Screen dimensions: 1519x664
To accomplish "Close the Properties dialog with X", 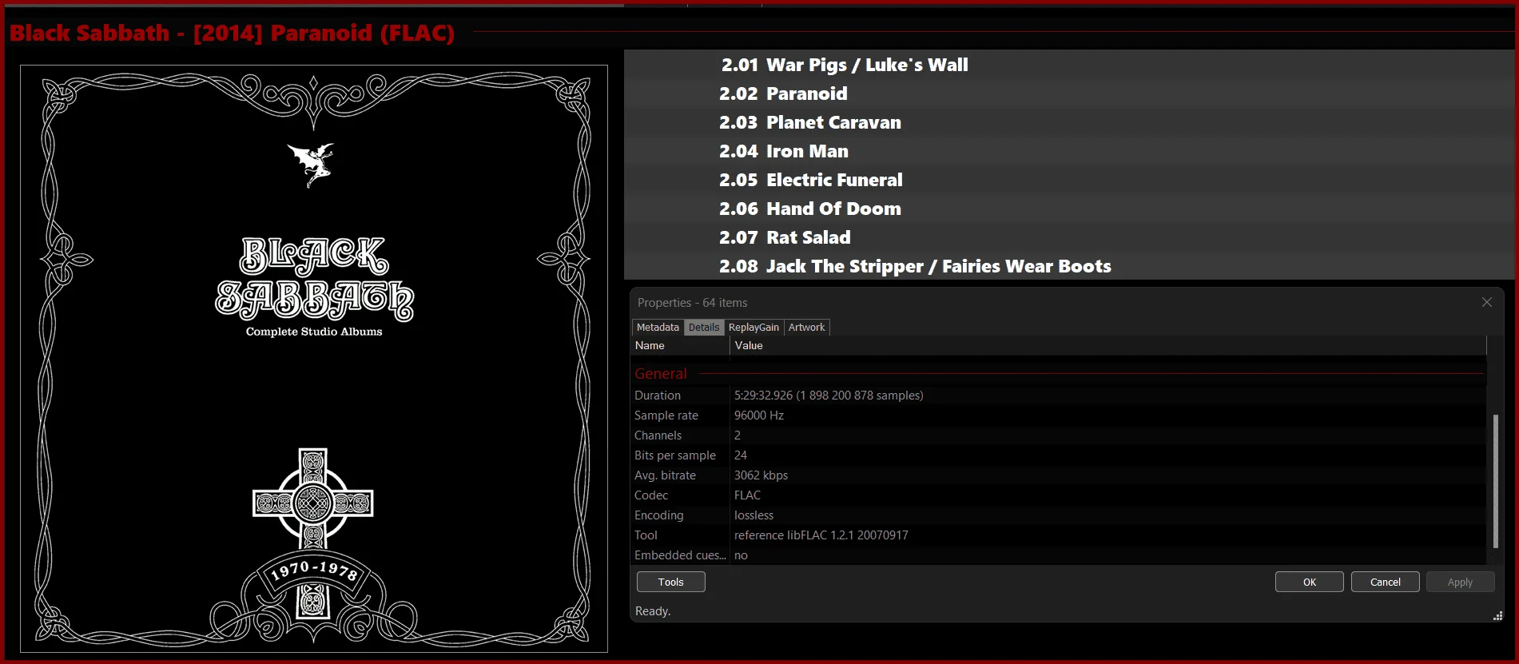I will pos(1487,302).
